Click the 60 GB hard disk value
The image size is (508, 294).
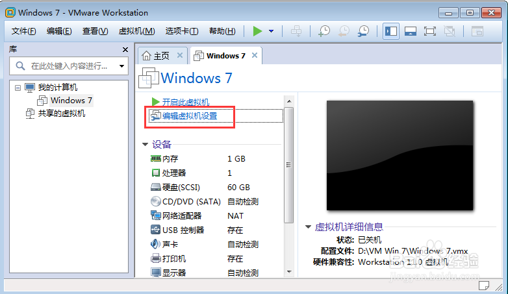[x=238, y=187]
